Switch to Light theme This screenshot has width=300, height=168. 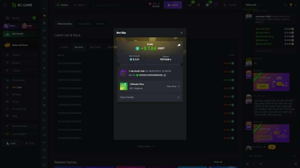pos(30,143)
